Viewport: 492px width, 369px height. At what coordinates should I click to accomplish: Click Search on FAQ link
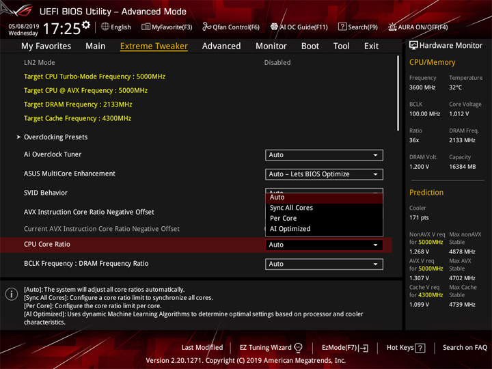(x=465, y=348)
